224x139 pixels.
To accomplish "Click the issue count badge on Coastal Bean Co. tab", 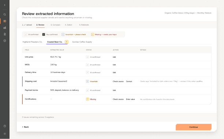I will (67, 42).
